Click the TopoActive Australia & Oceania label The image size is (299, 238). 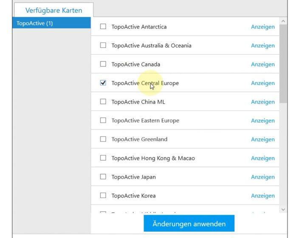pos(151,45)
